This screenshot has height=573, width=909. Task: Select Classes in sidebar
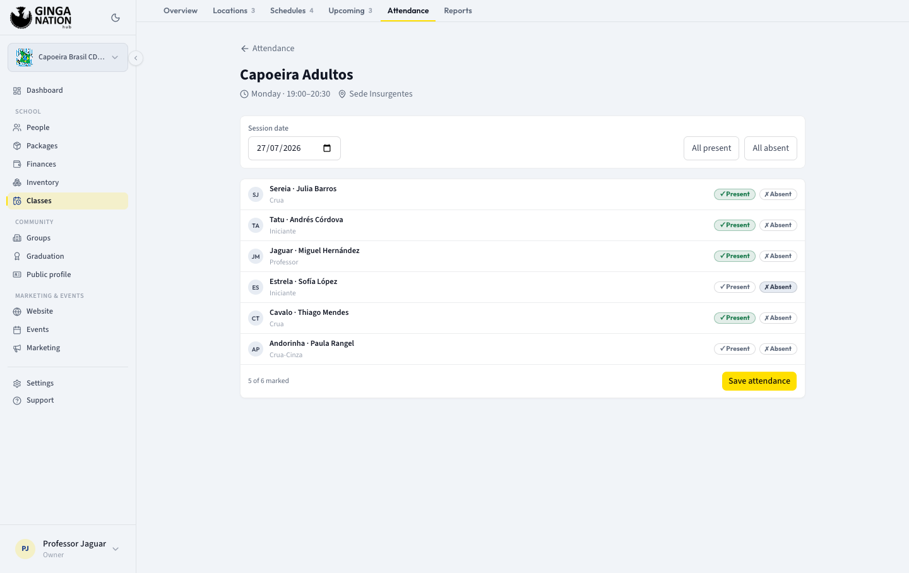68,201
